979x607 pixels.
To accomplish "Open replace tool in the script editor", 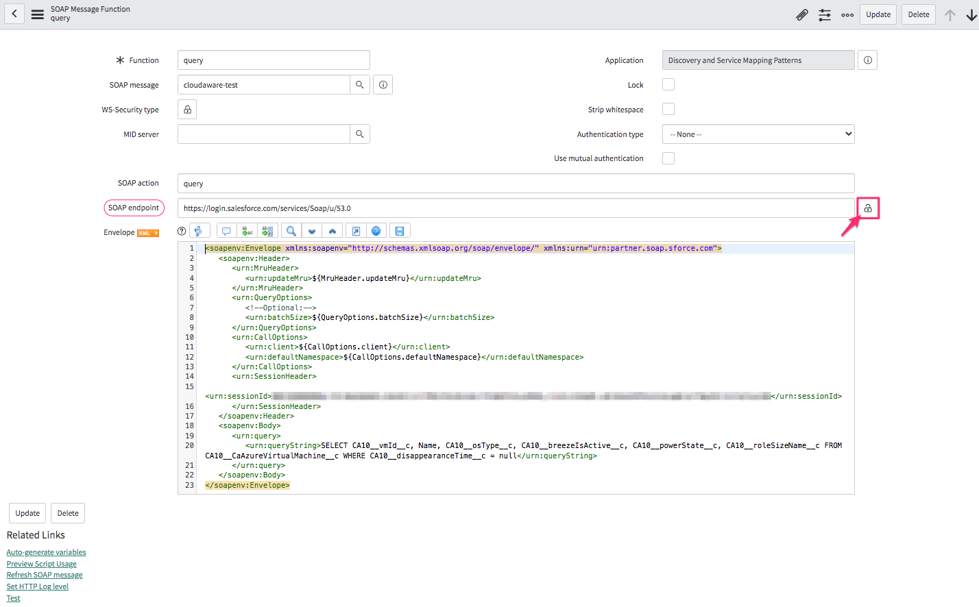I will coord(247,230).
